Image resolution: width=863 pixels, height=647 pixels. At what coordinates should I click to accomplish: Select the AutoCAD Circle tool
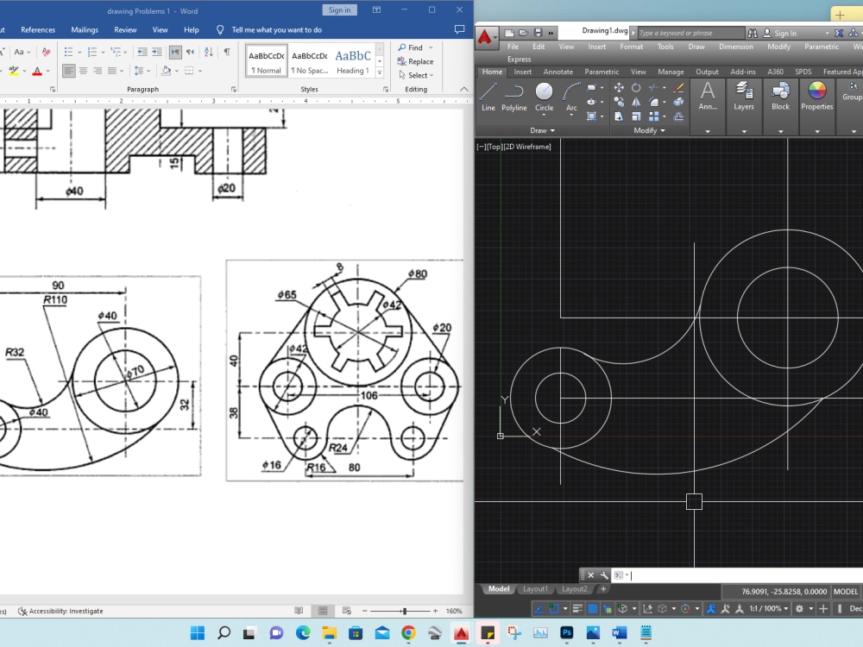click(x=544, y=97)
